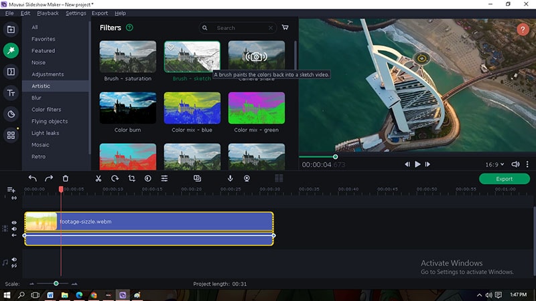Viewport: 536px width, 301px height.
Task: Select the Artistic filter category
Action: click(56, 86)
